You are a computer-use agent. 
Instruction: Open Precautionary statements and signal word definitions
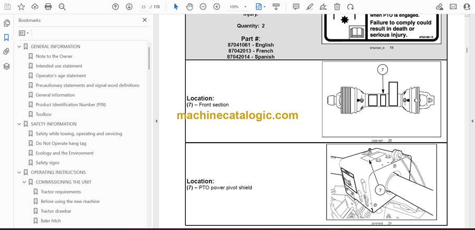(x=88, y=85)
